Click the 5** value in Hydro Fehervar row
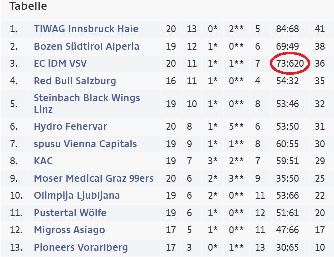 pyautogui.click(x=236, y=127)
